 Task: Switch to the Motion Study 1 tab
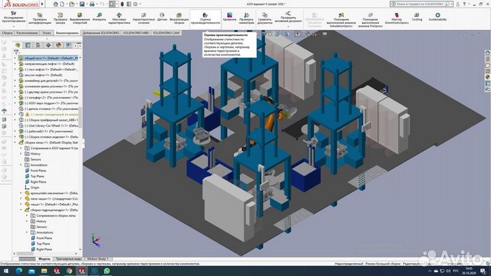point(98,259)
